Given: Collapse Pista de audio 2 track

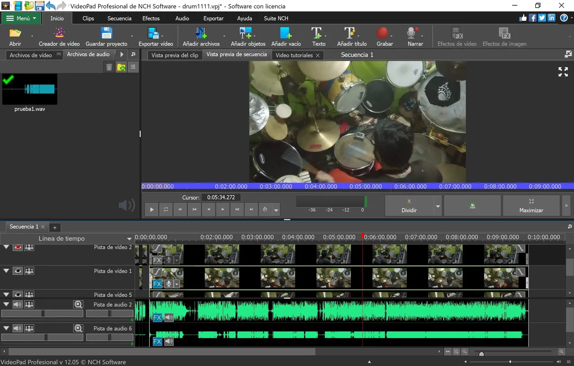Looking at the screenshot, I should 6,305.
